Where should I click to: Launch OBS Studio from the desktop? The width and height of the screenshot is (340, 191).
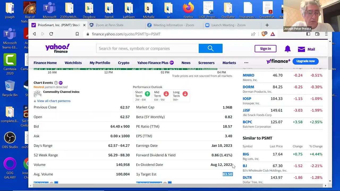click(x=10, y=140)
